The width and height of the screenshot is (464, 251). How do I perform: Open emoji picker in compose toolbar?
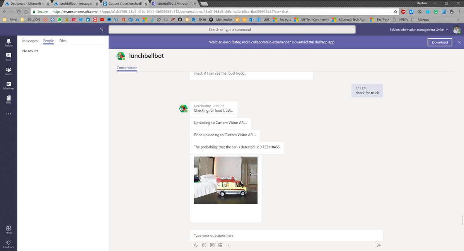pyautogui.click(x=204, y=245)
